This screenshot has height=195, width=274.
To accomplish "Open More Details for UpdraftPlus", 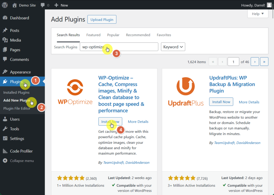I will pos(249,102).
